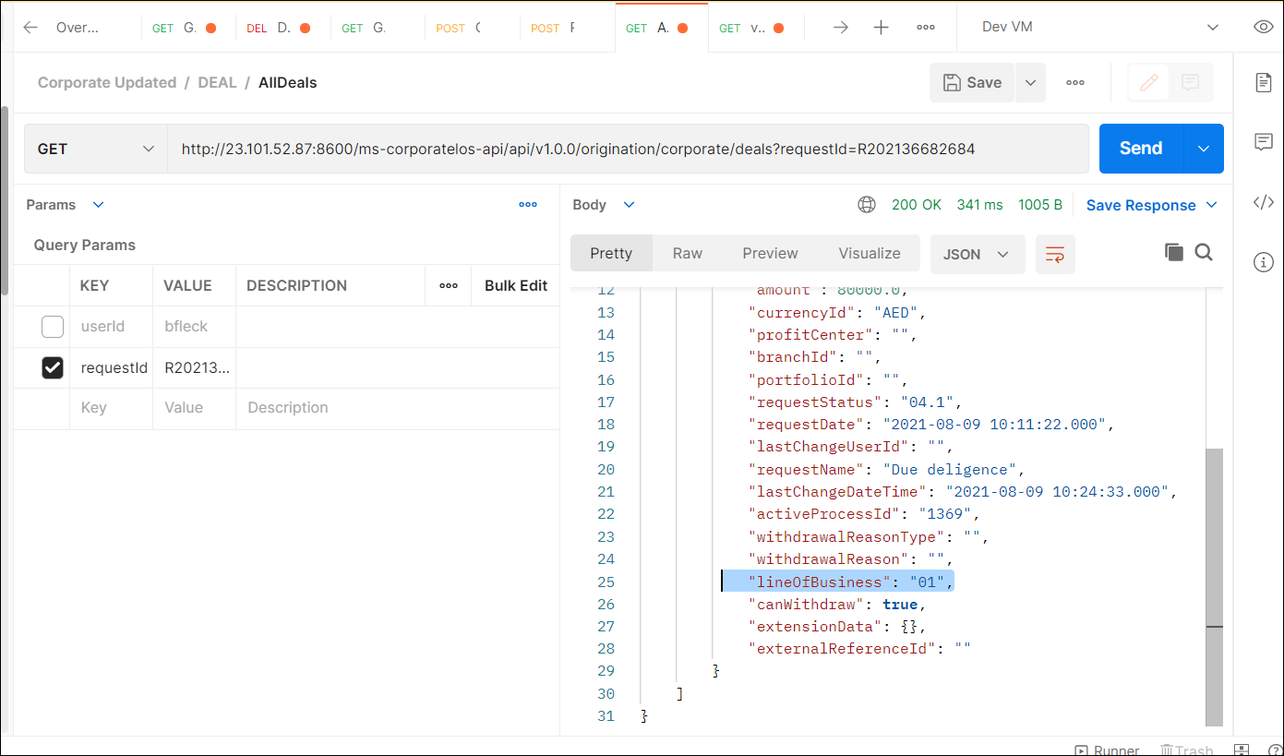Click the 1005 B response size
1284x756 pixels.
click(x=1040, y=205)
